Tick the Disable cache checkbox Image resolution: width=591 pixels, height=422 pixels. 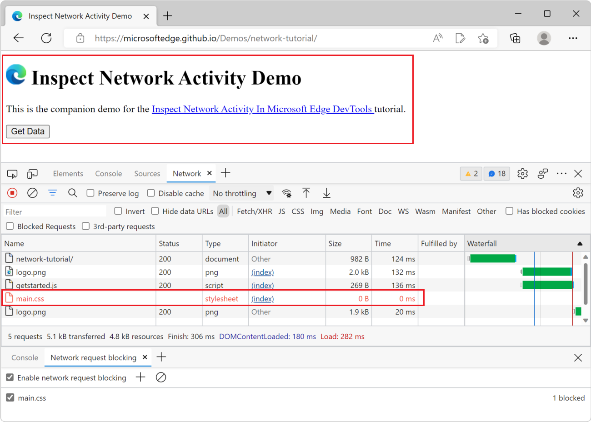tap(151, 193)
